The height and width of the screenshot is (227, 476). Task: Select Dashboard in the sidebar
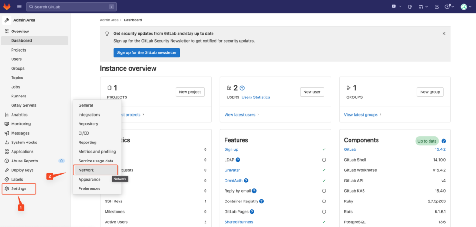pyautogui.click(x=34, y=40)
